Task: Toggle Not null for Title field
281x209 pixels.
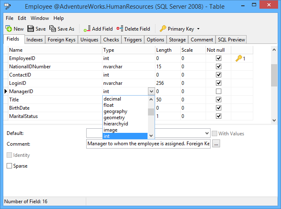Action: pyautogui.click(x=218, y=99)
